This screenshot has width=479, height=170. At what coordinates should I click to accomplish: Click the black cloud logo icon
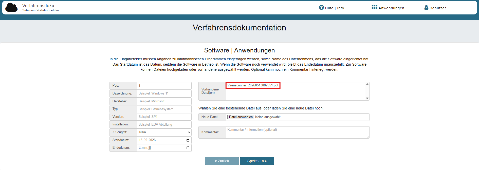pyautogui.click(x=11, y=7)
